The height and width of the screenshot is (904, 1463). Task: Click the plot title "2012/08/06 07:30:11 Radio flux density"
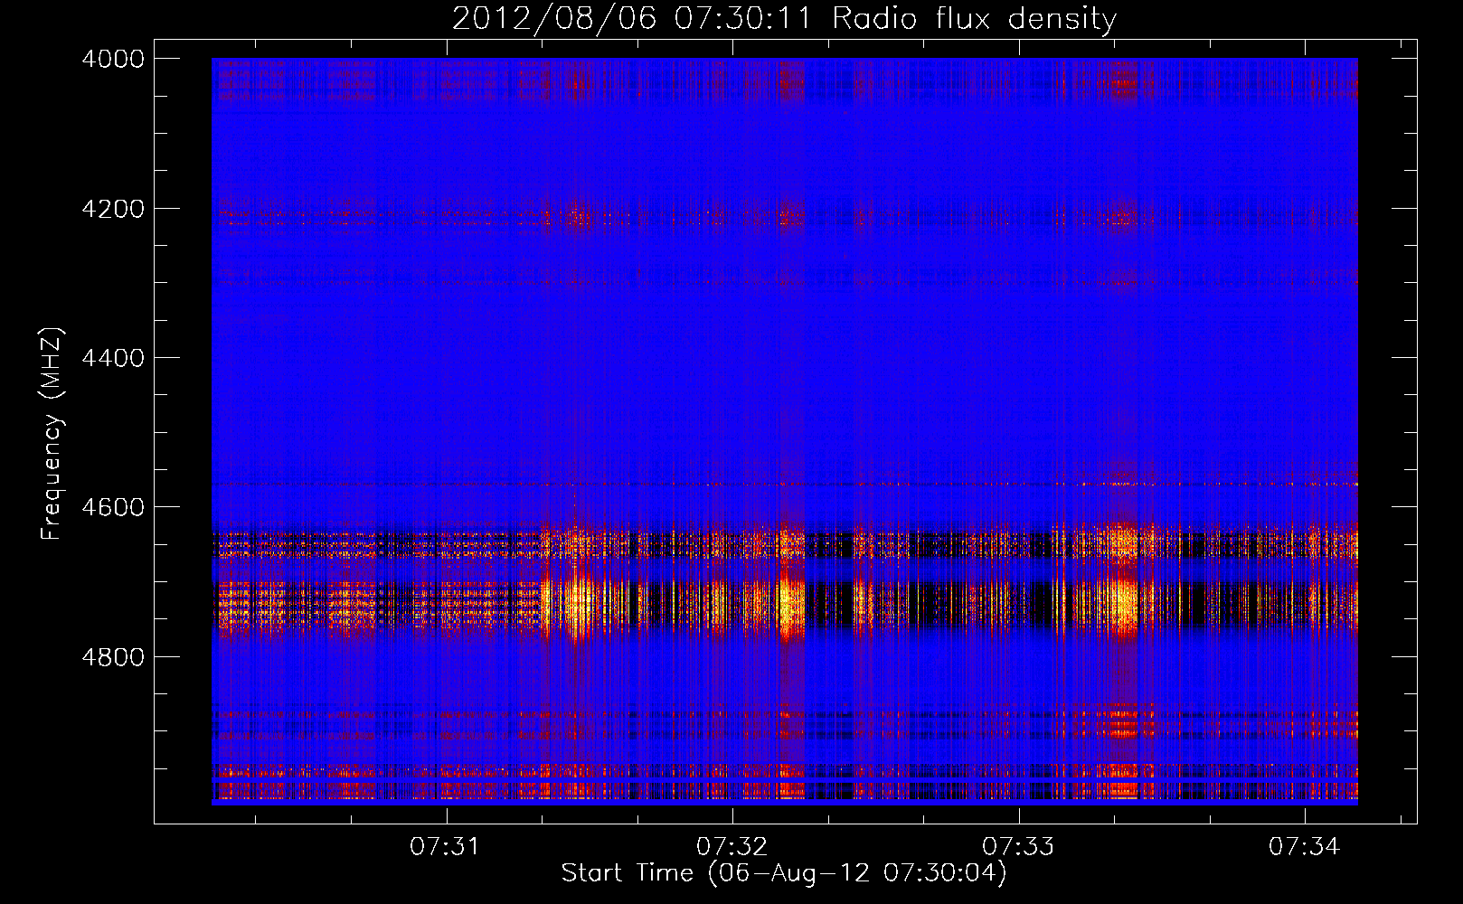pyautogui.click(x=784, y=18)
